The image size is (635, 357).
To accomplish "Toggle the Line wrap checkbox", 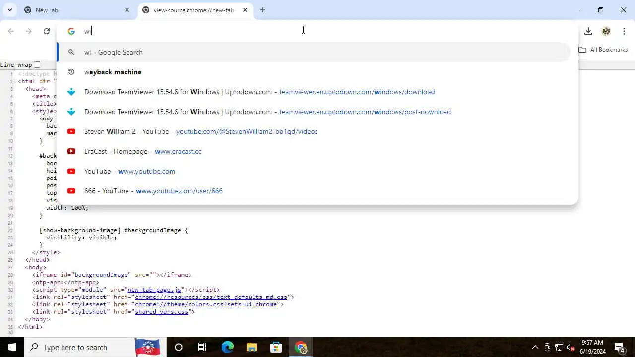I will (37, 64).
